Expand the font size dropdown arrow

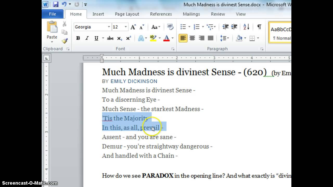click(126, 27)
